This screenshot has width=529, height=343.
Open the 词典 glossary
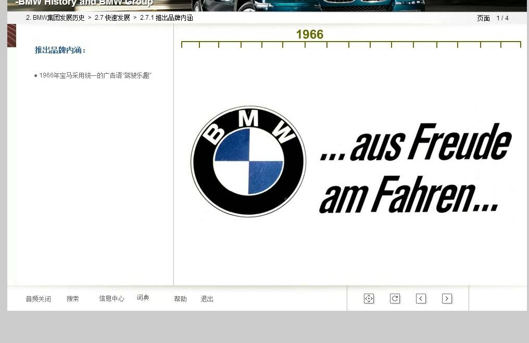(143, 298)
